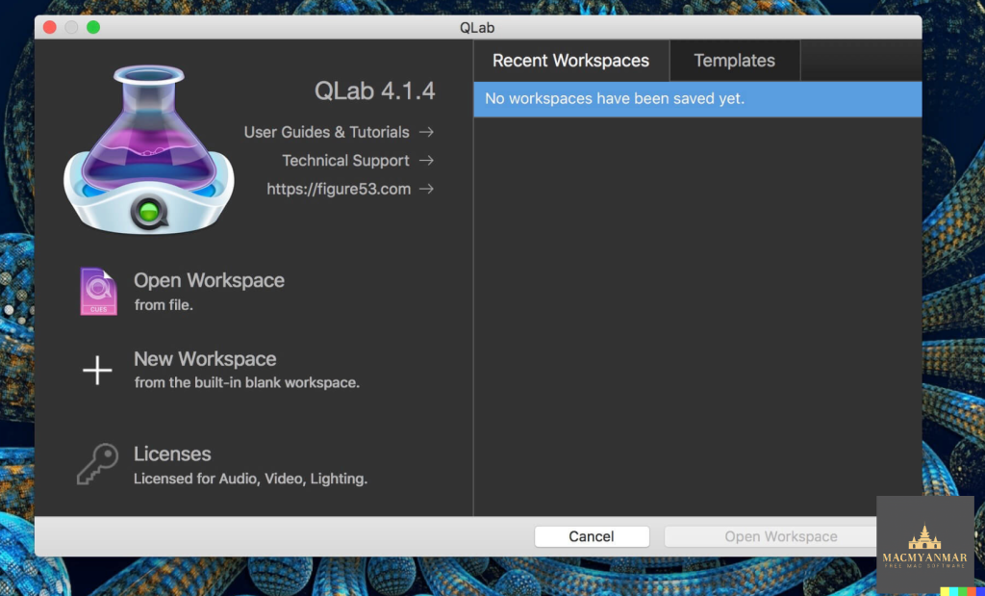Open the Technical Support link
The width and height of the screenshot is (985, 596).
[345, 161]
